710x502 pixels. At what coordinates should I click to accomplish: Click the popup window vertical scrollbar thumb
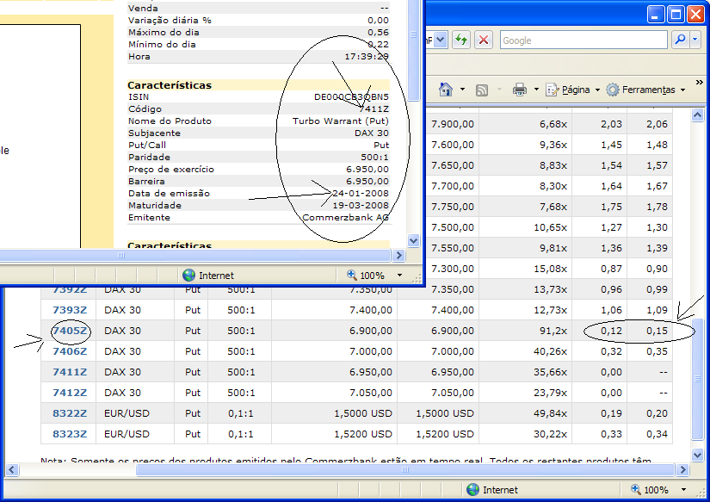413,49
